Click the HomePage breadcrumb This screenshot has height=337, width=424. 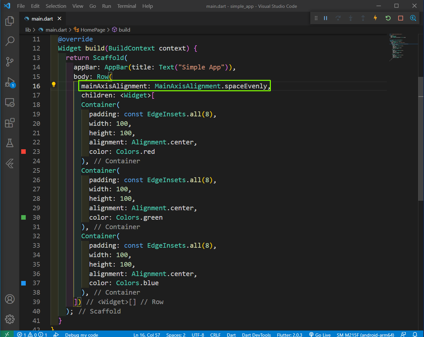pos(93,30)
